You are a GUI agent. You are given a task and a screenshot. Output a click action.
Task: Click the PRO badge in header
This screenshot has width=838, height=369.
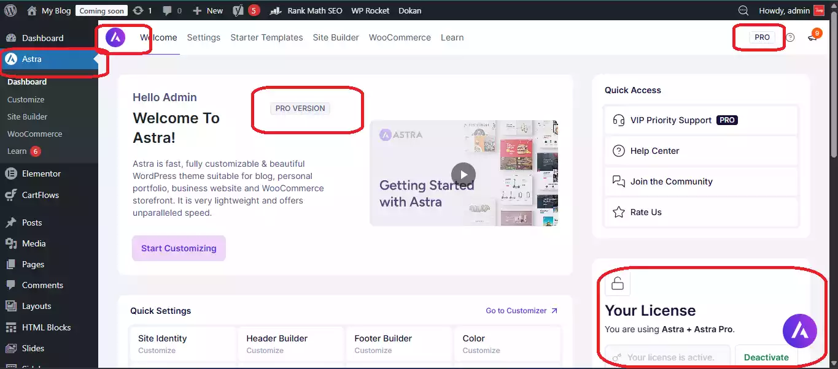(762, 37)
